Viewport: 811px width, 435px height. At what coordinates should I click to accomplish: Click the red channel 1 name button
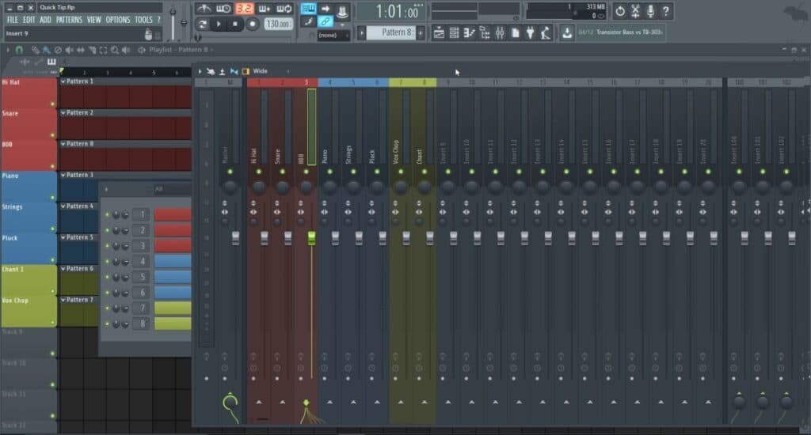click(173, 214)
